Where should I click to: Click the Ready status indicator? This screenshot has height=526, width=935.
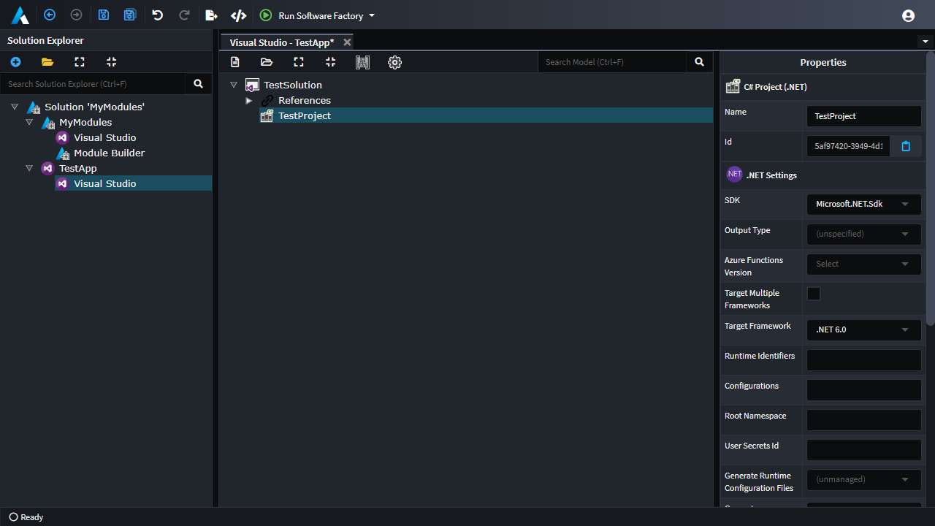(26, 517)
